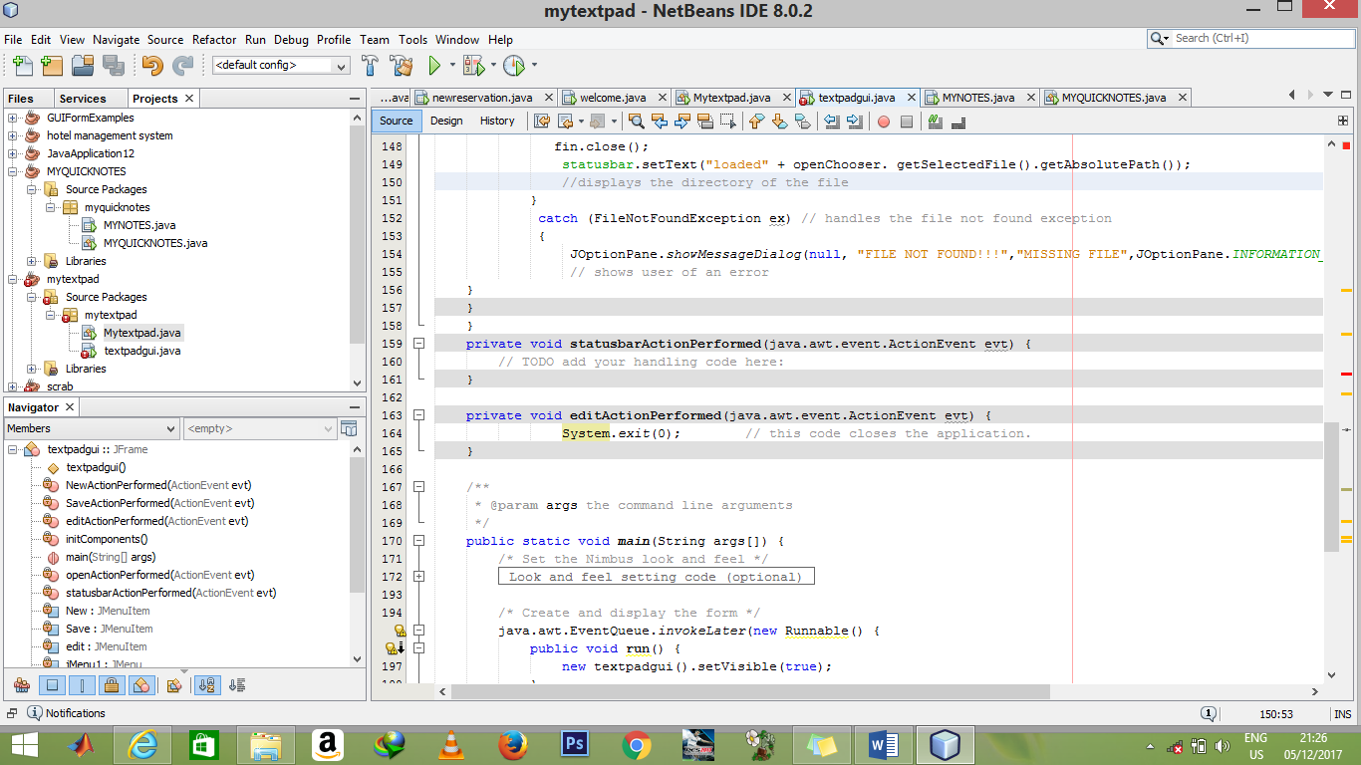Screen dimensions: 1361x765
Task: Click the Previous Bookmark icon
Action: click(x=756, y=122)
